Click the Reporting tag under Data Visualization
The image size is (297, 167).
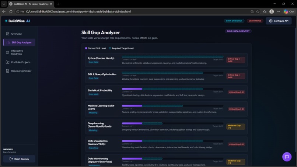(x=93, y=148)
